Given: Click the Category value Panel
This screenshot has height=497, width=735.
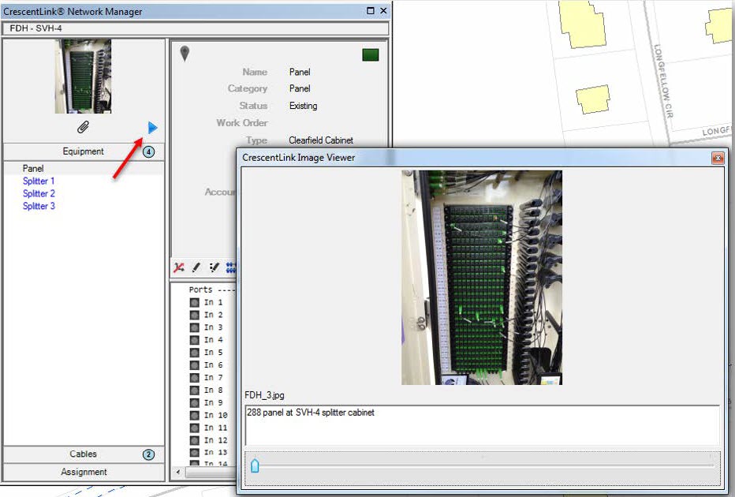Looking at the screenshot, I should 300,88.
